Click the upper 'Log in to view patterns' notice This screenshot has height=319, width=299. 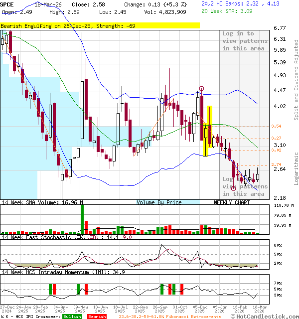(x=245, y=41)
